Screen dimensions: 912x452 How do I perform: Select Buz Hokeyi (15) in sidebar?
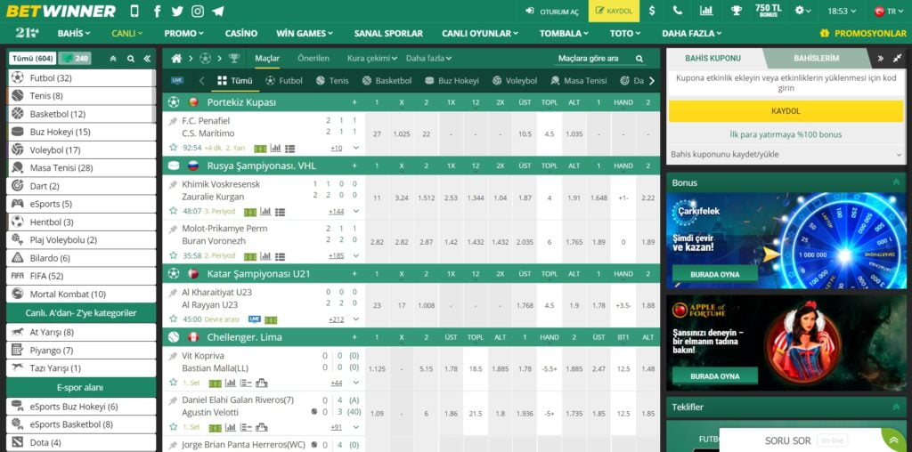pyautogui.click(x=81, y=132)
